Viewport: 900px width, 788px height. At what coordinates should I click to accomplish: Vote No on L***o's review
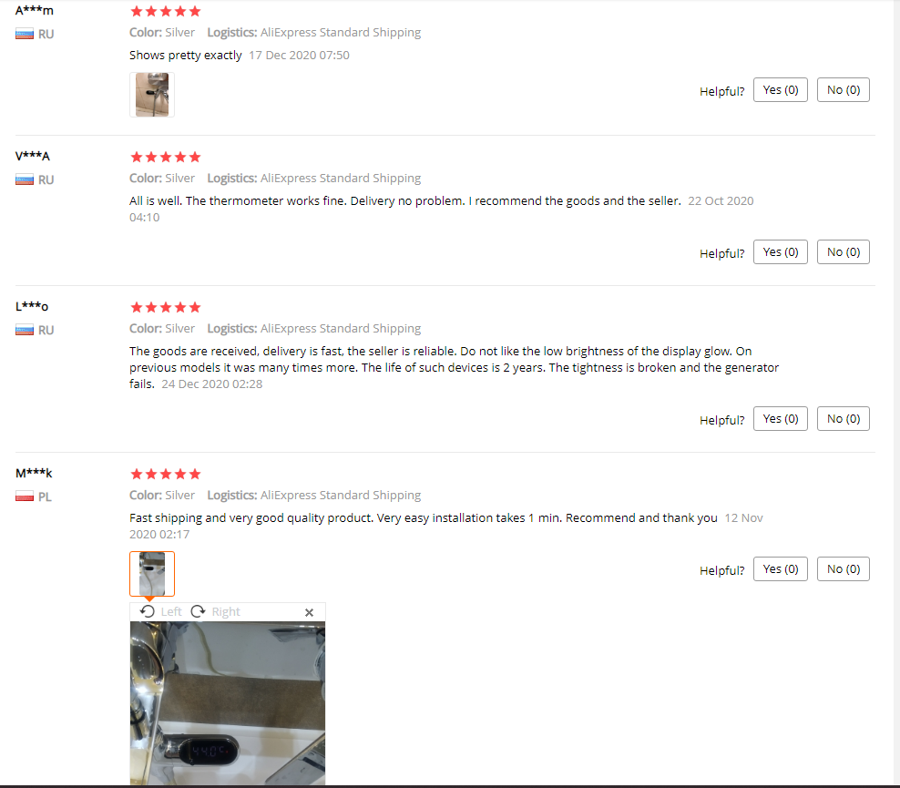[844, 419]
